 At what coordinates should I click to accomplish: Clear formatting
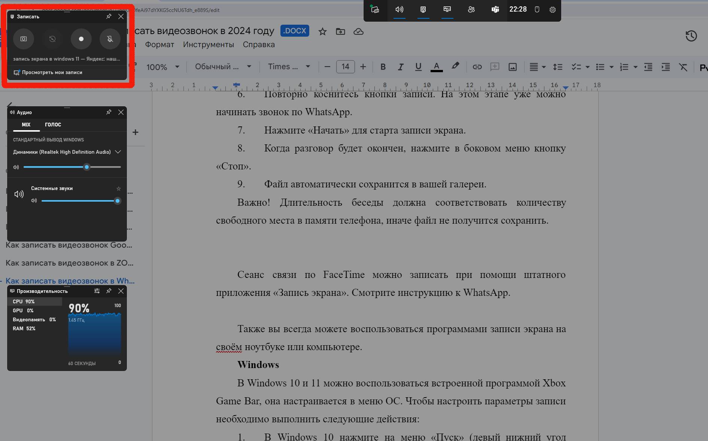point(683,67)
